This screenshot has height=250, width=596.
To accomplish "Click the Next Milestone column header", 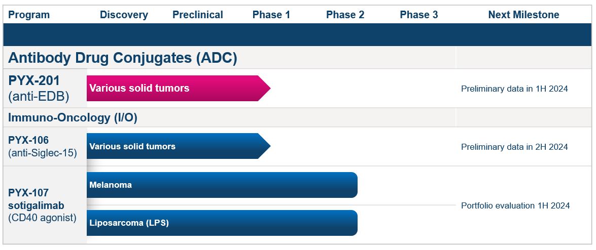I will click(x=523, y=15).
